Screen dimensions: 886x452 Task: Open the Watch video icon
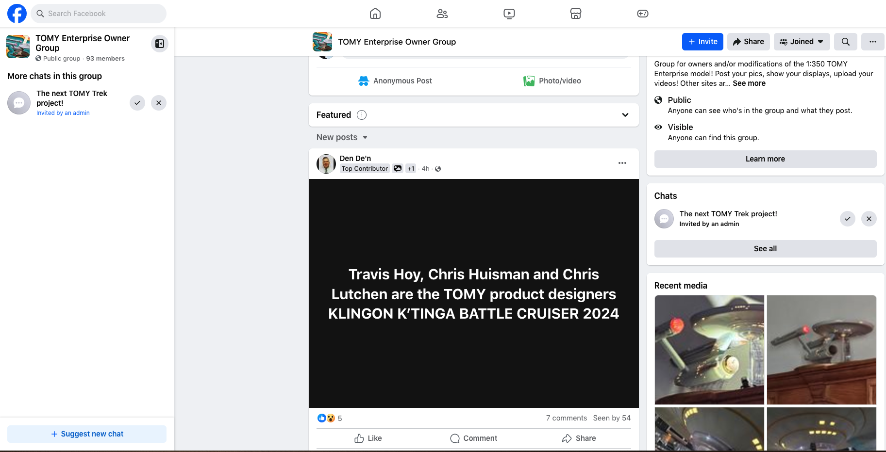pyautogui.click(x=509, y=14)
